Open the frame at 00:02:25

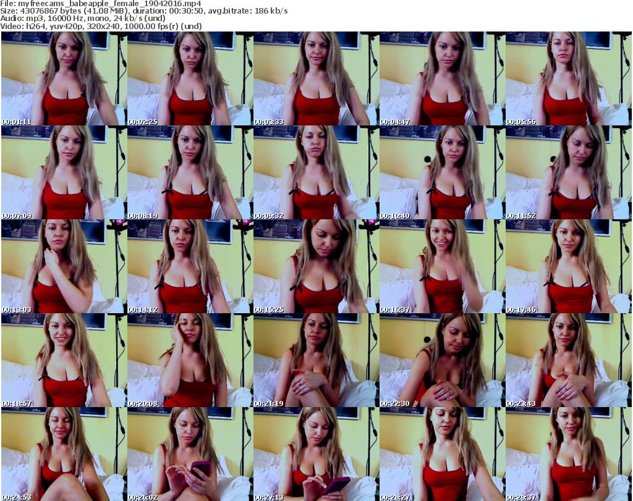[190, 78]
